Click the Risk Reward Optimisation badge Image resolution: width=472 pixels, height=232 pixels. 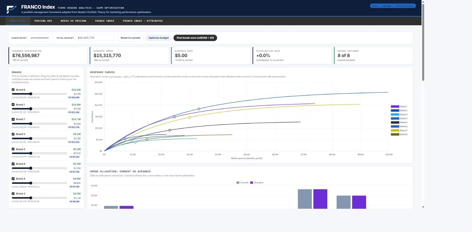393,6
